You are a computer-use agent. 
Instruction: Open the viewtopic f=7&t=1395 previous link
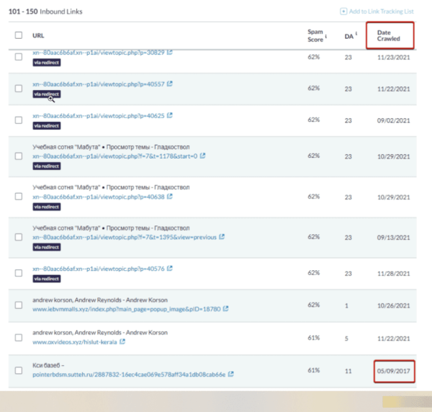[x=124, y=236]
